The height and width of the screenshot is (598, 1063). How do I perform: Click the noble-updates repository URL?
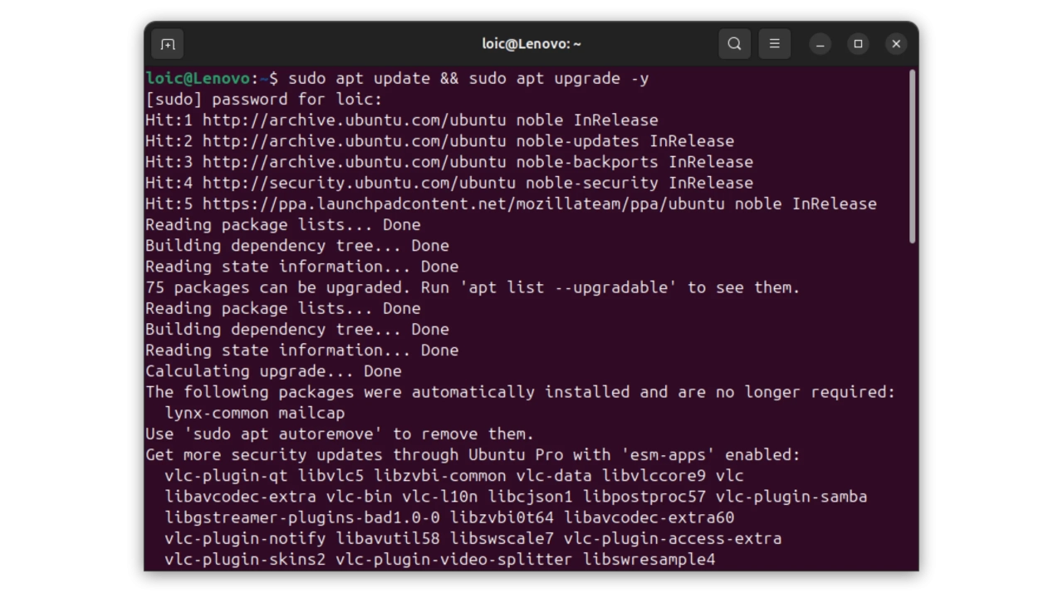click(354, 141)
